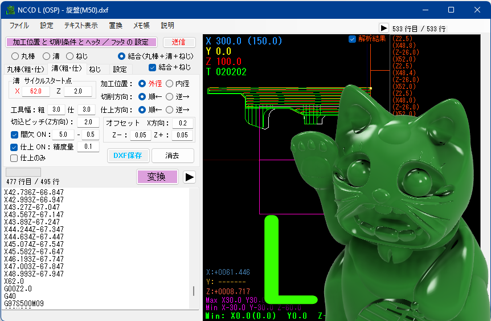Click the play icon beside 533 行目 counter
Image resolution: width=491 pixels, height=321 pixels.
pos(383,28)
